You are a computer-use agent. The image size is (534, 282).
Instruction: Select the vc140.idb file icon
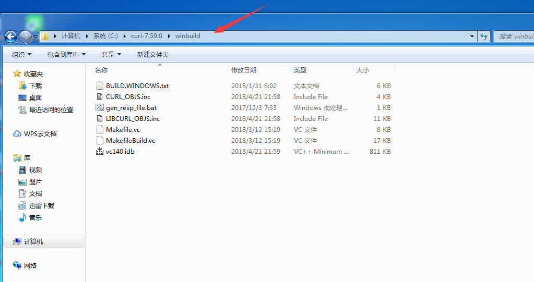point(100,151)
